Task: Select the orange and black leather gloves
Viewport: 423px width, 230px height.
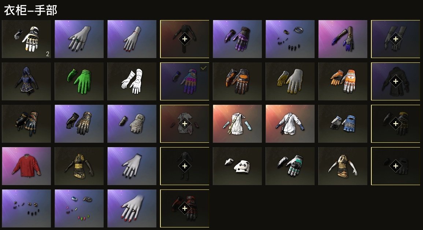Action: [237, 81]
